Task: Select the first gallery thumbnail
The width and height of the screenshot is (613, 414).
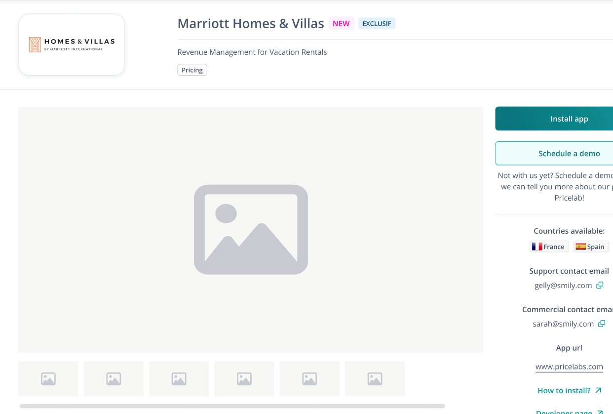Action: [x=48, y=378]
